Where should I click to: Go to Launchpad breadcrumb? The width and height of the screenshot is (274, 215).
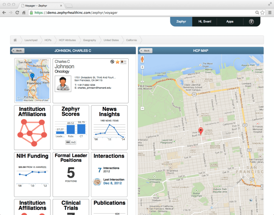click(31, 40)
